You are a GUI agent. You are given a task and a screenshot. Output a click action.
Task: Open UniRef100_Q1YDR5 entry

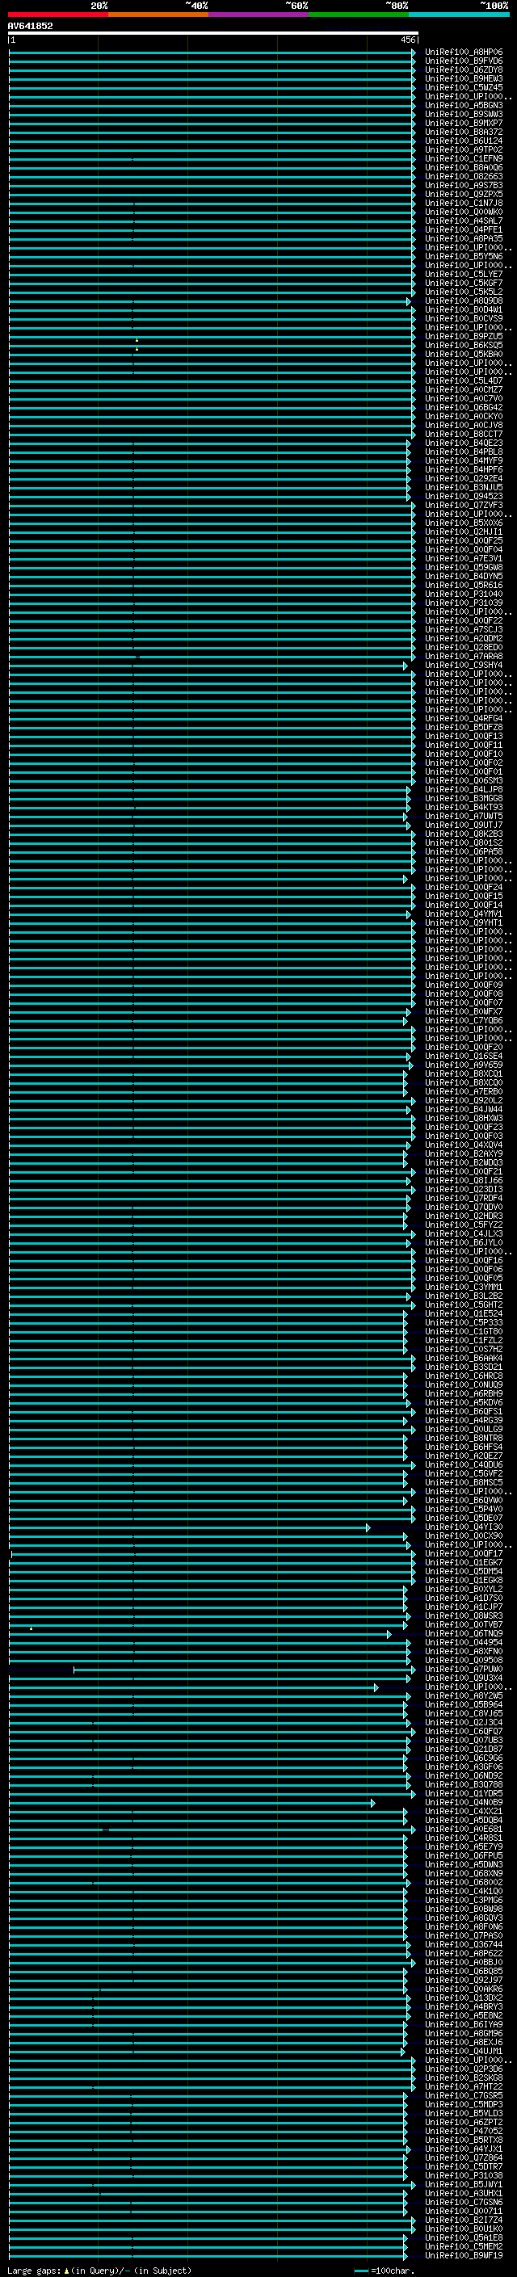464,1794
